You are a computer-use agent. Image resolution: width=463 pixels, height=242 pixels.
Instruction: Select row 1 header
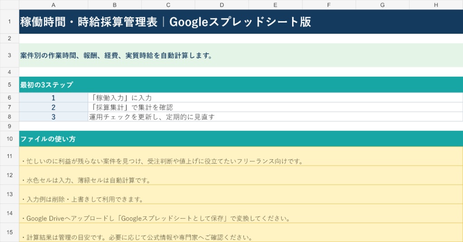(9, 22)
